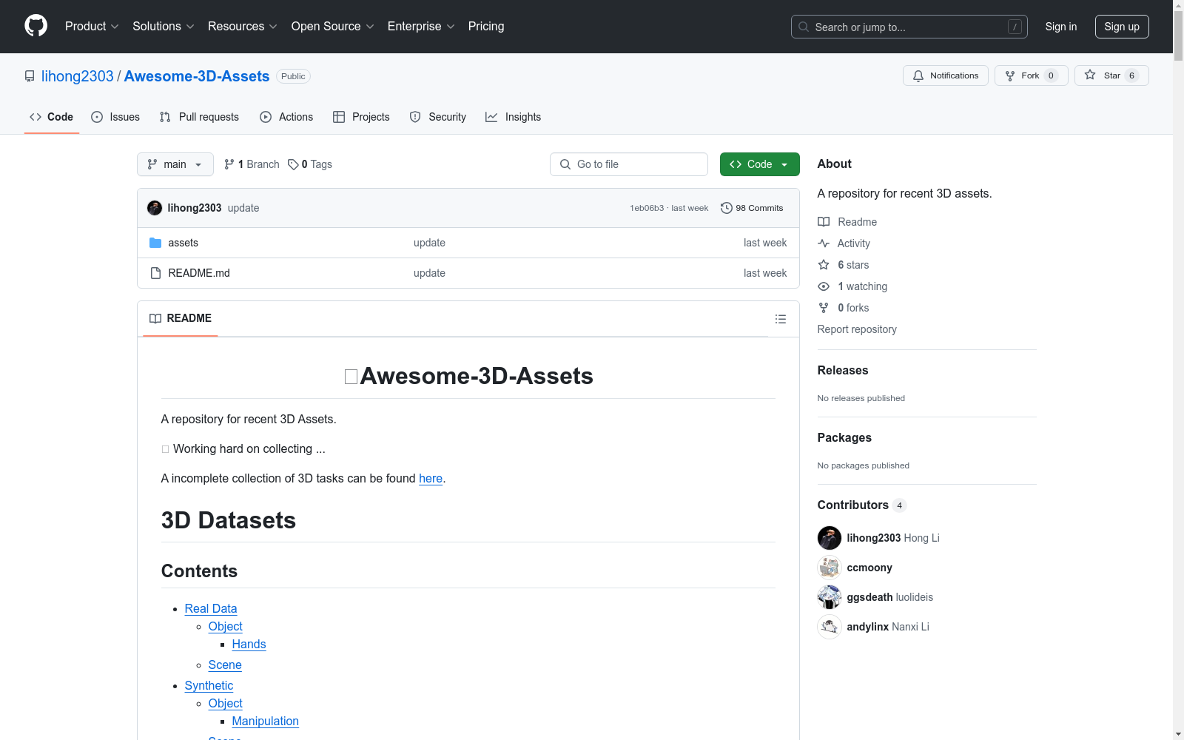The width and height of the screenshot is (1184, 740).
Task: Click the README.md file icon
Action: click(x=155, y=273)
